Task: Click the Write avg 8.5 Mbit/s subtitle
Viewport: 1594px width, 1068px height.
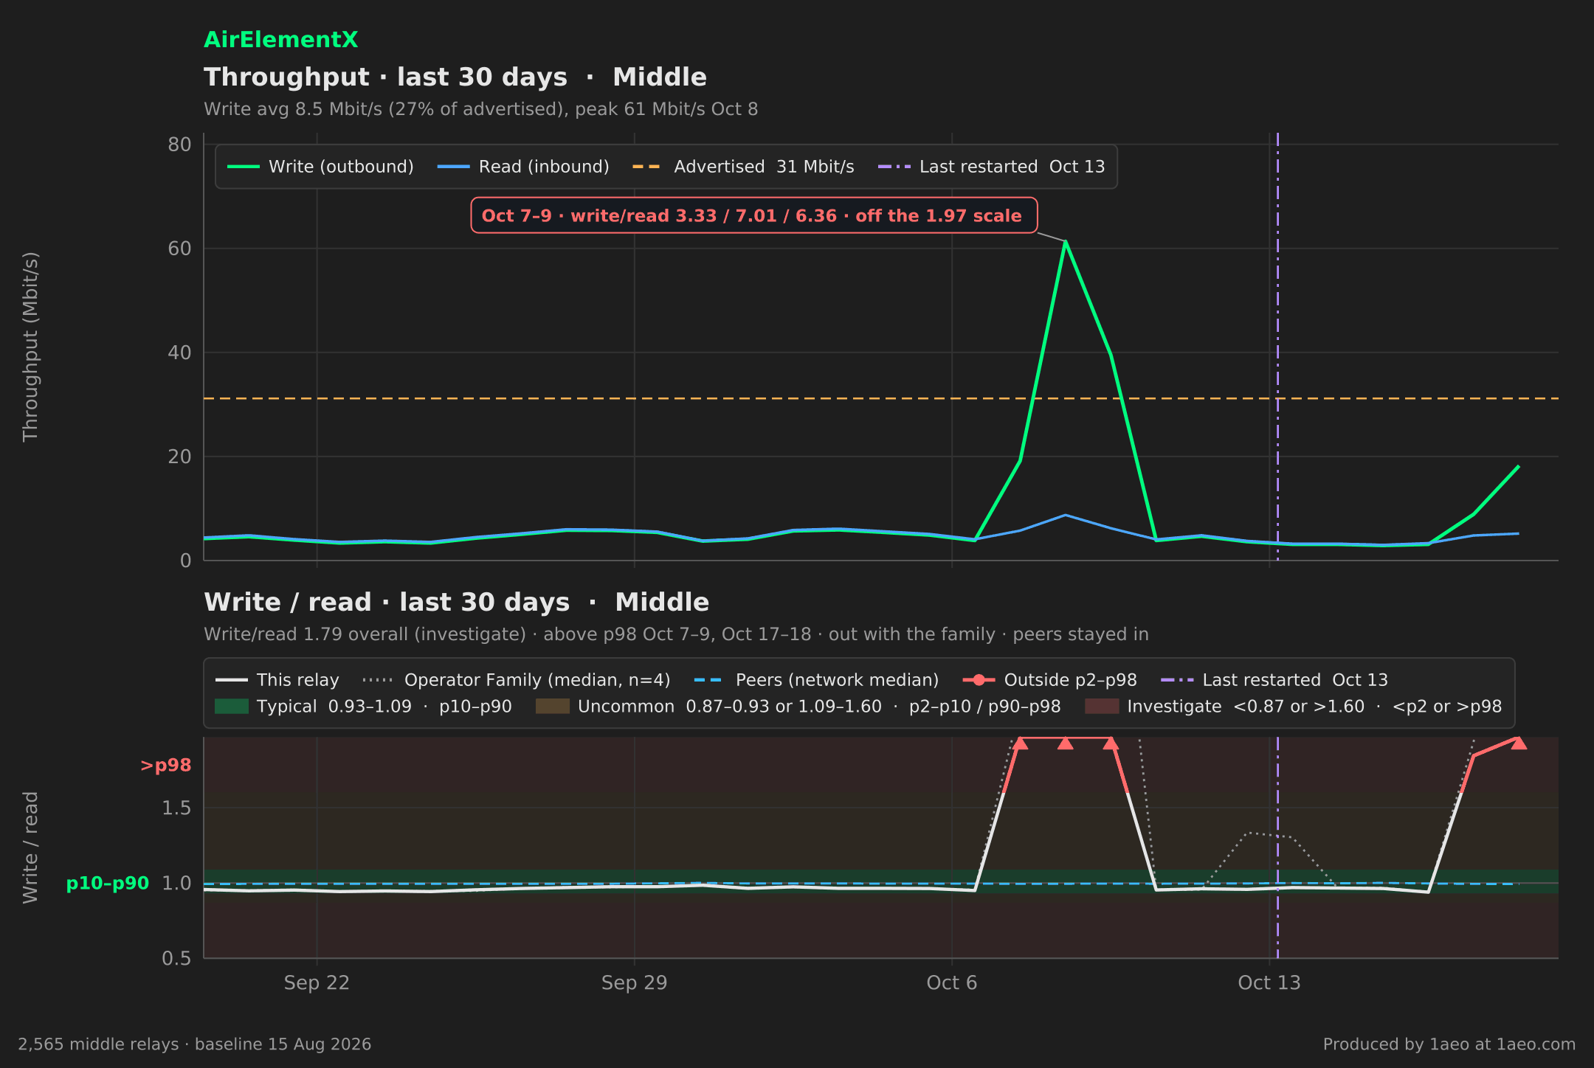Action: (x=481, y=110)
